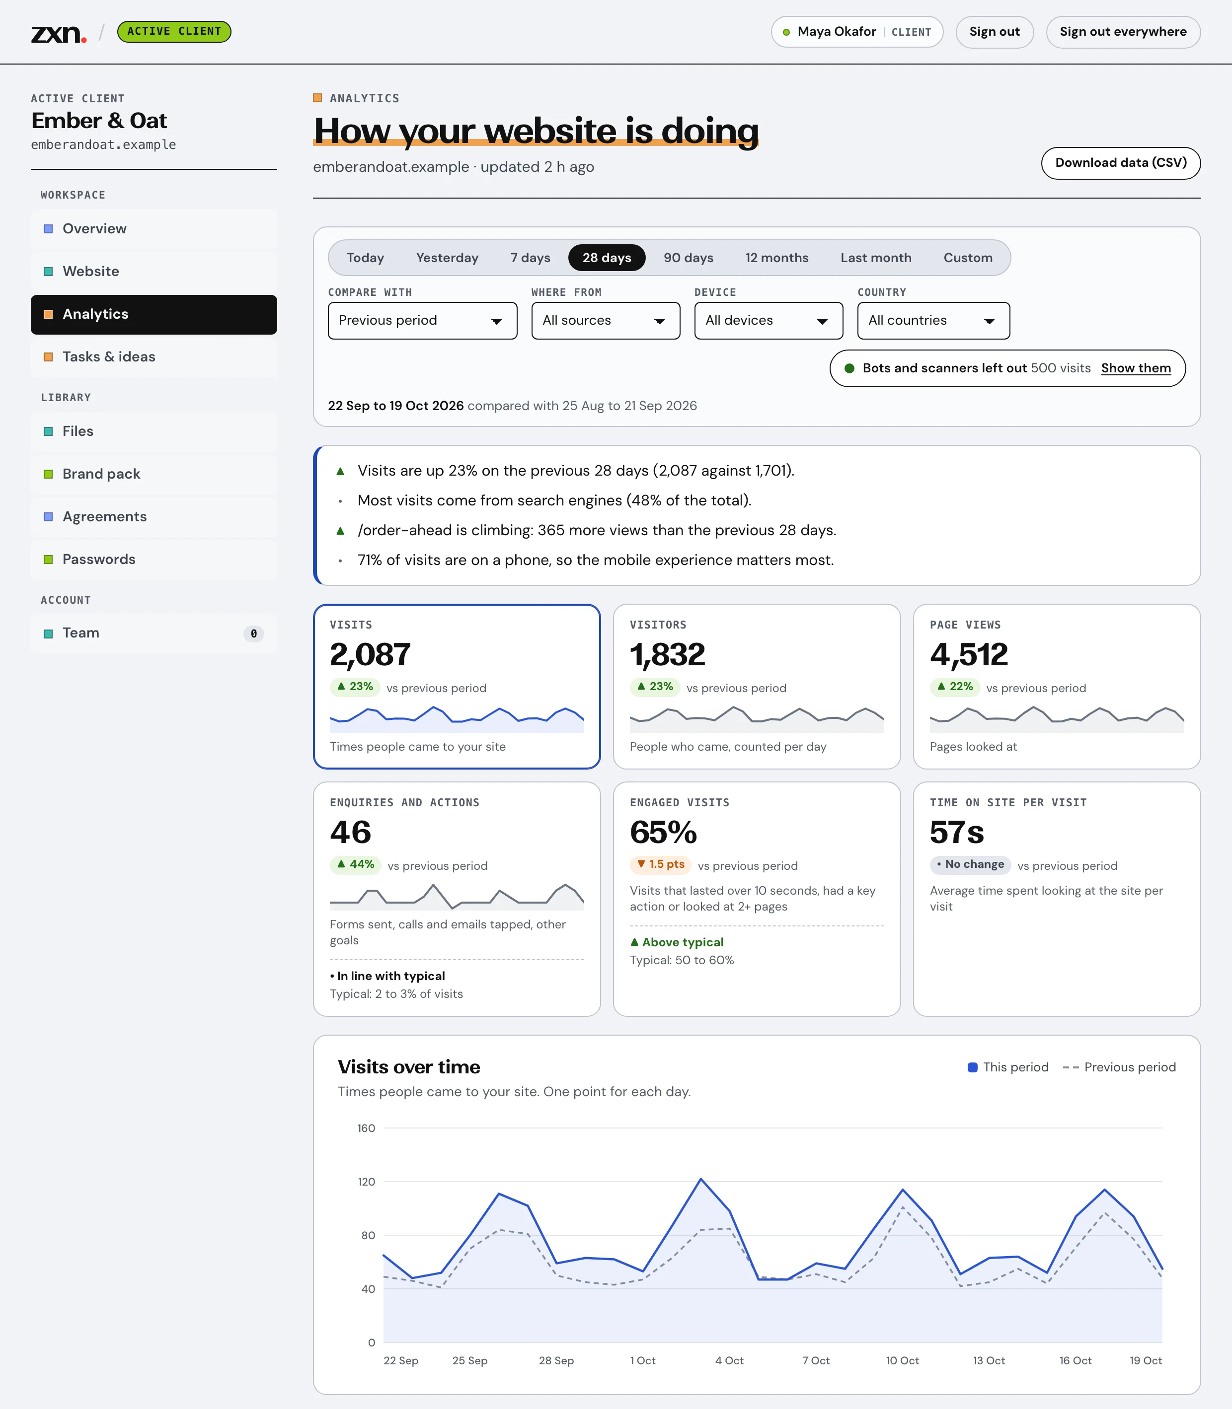The width and height of the screenshot is (1232, 1409).
Task: Click the teal square icon beside Website
Action: pos(48,272)
